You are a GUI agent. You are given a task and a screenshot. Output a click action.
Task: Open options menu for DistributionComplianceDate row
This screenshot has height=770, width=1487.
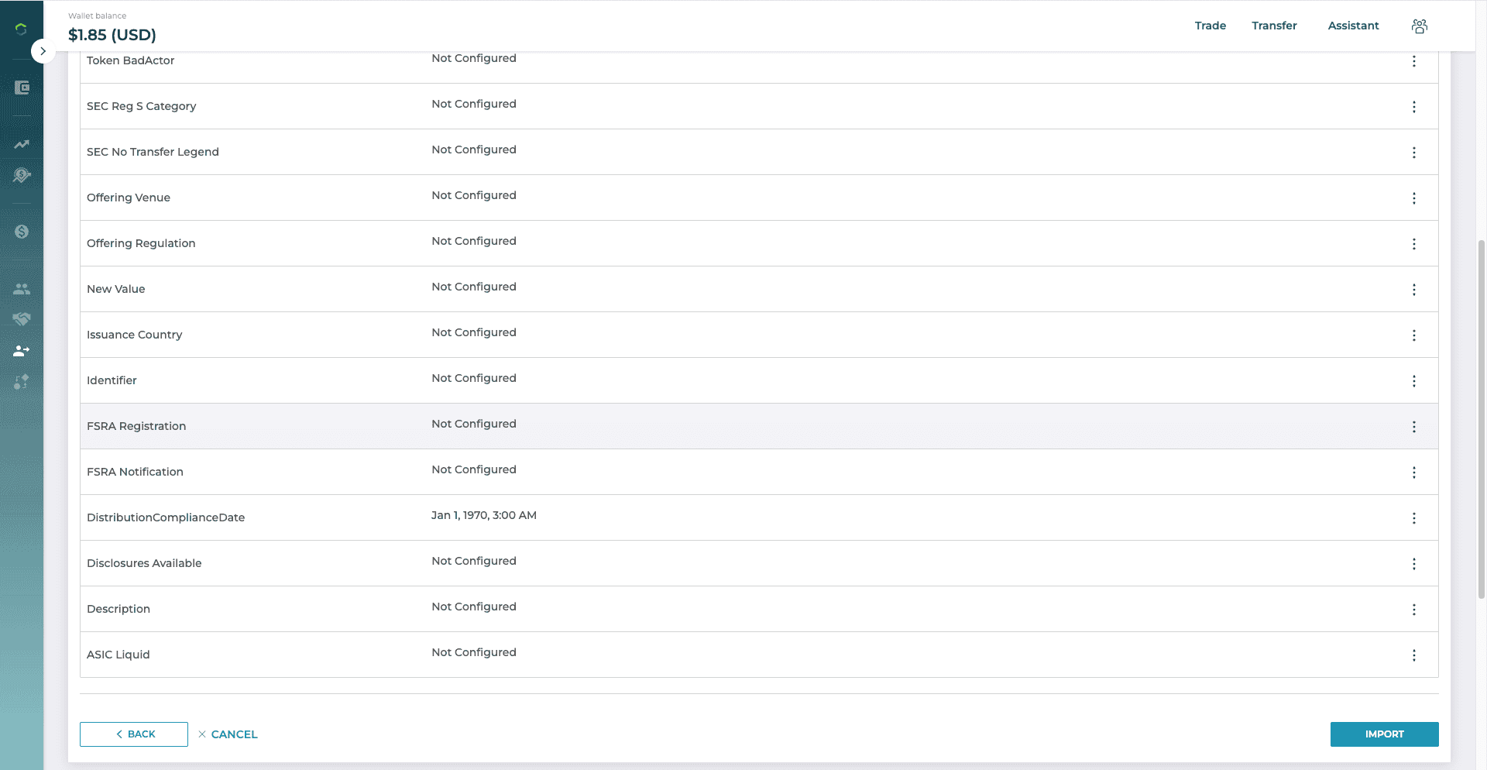tap(1414, 518)
